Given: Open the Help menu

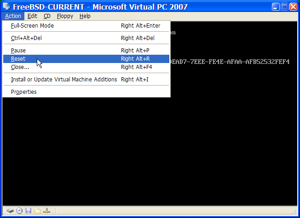Looking at the screenshot, I should coord(85,16).
